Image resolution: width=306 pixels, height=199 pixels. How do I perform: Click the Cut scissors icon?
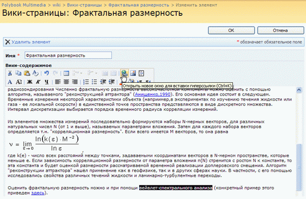coord(10,73)
